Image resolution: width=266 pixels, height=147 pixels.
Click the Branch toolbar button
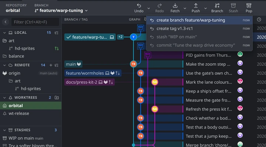(217, 8)
